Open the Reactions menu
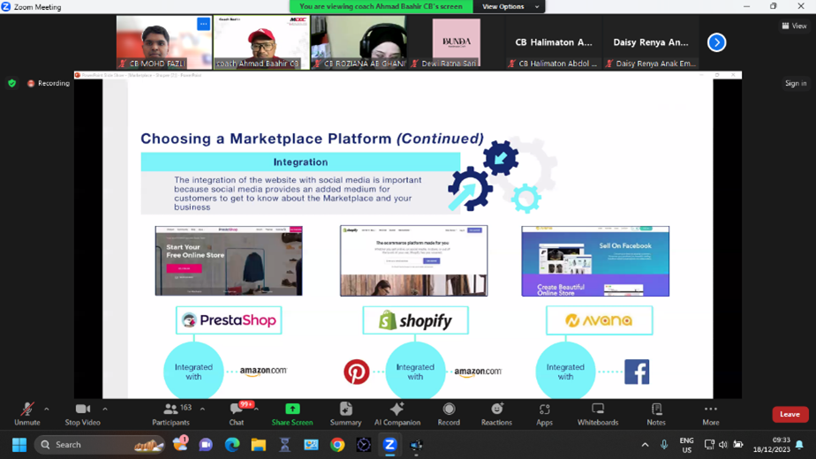The height and width of the screenshot is (459, 816). (x=496, y=414)
